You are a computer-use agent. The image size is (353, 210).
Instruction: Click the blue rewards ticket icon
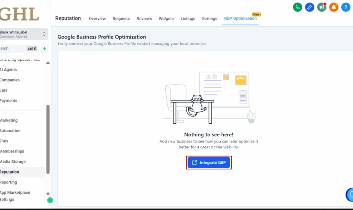(x=310, y=7)
